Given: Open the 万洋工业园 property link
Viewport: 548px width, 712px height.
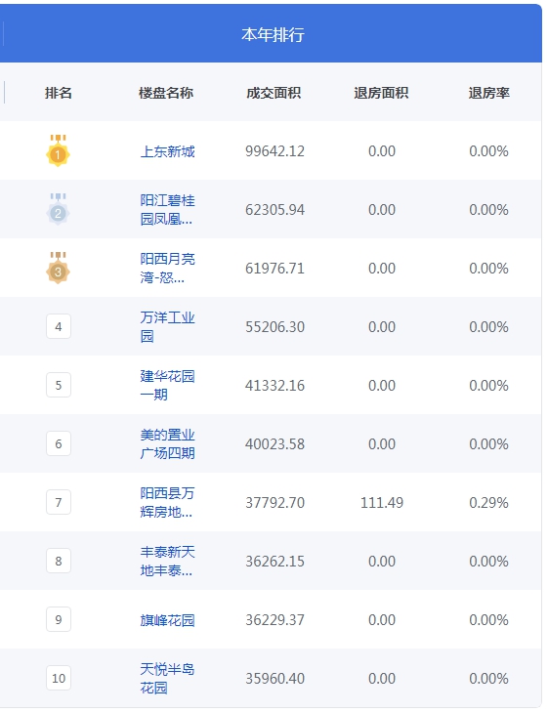Looking at the screenshot, I should [168, 327].
